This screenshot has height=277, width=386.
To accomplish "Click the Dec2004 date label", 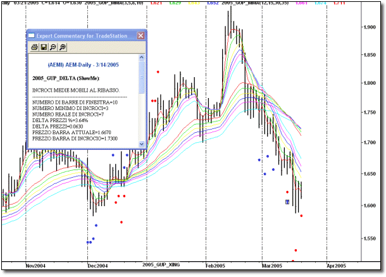I will [x=97, y=266].
